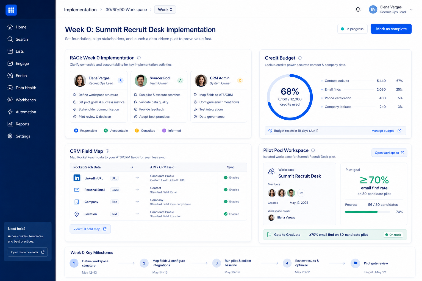Screen dimensions: 422x281
Task: Select the Week 0 breadcrumb chip
Action: pos(165,10)
